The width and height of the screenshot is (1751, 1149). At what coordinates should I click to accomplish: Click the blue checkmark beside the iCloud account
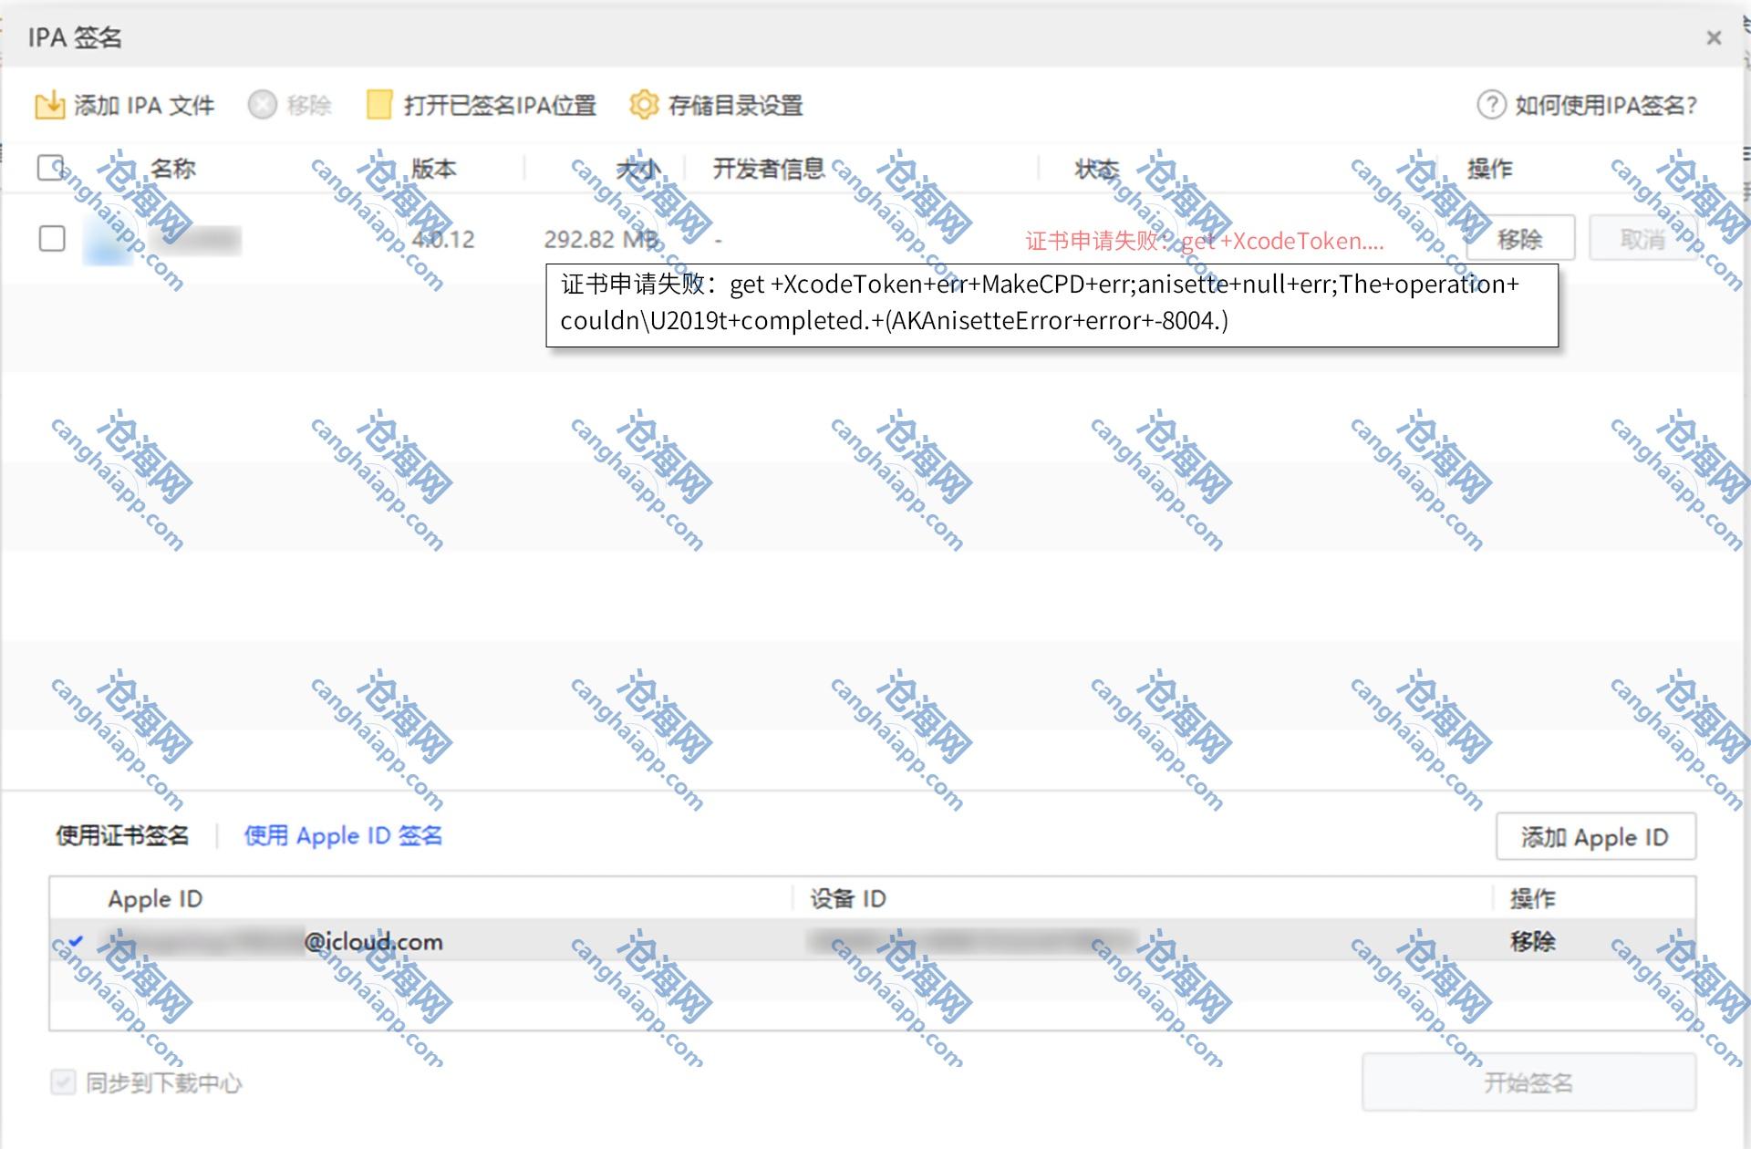[x=76, y=941]
